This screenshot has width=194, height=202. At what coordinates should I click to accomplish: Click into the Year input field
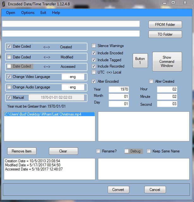(118, 89)
